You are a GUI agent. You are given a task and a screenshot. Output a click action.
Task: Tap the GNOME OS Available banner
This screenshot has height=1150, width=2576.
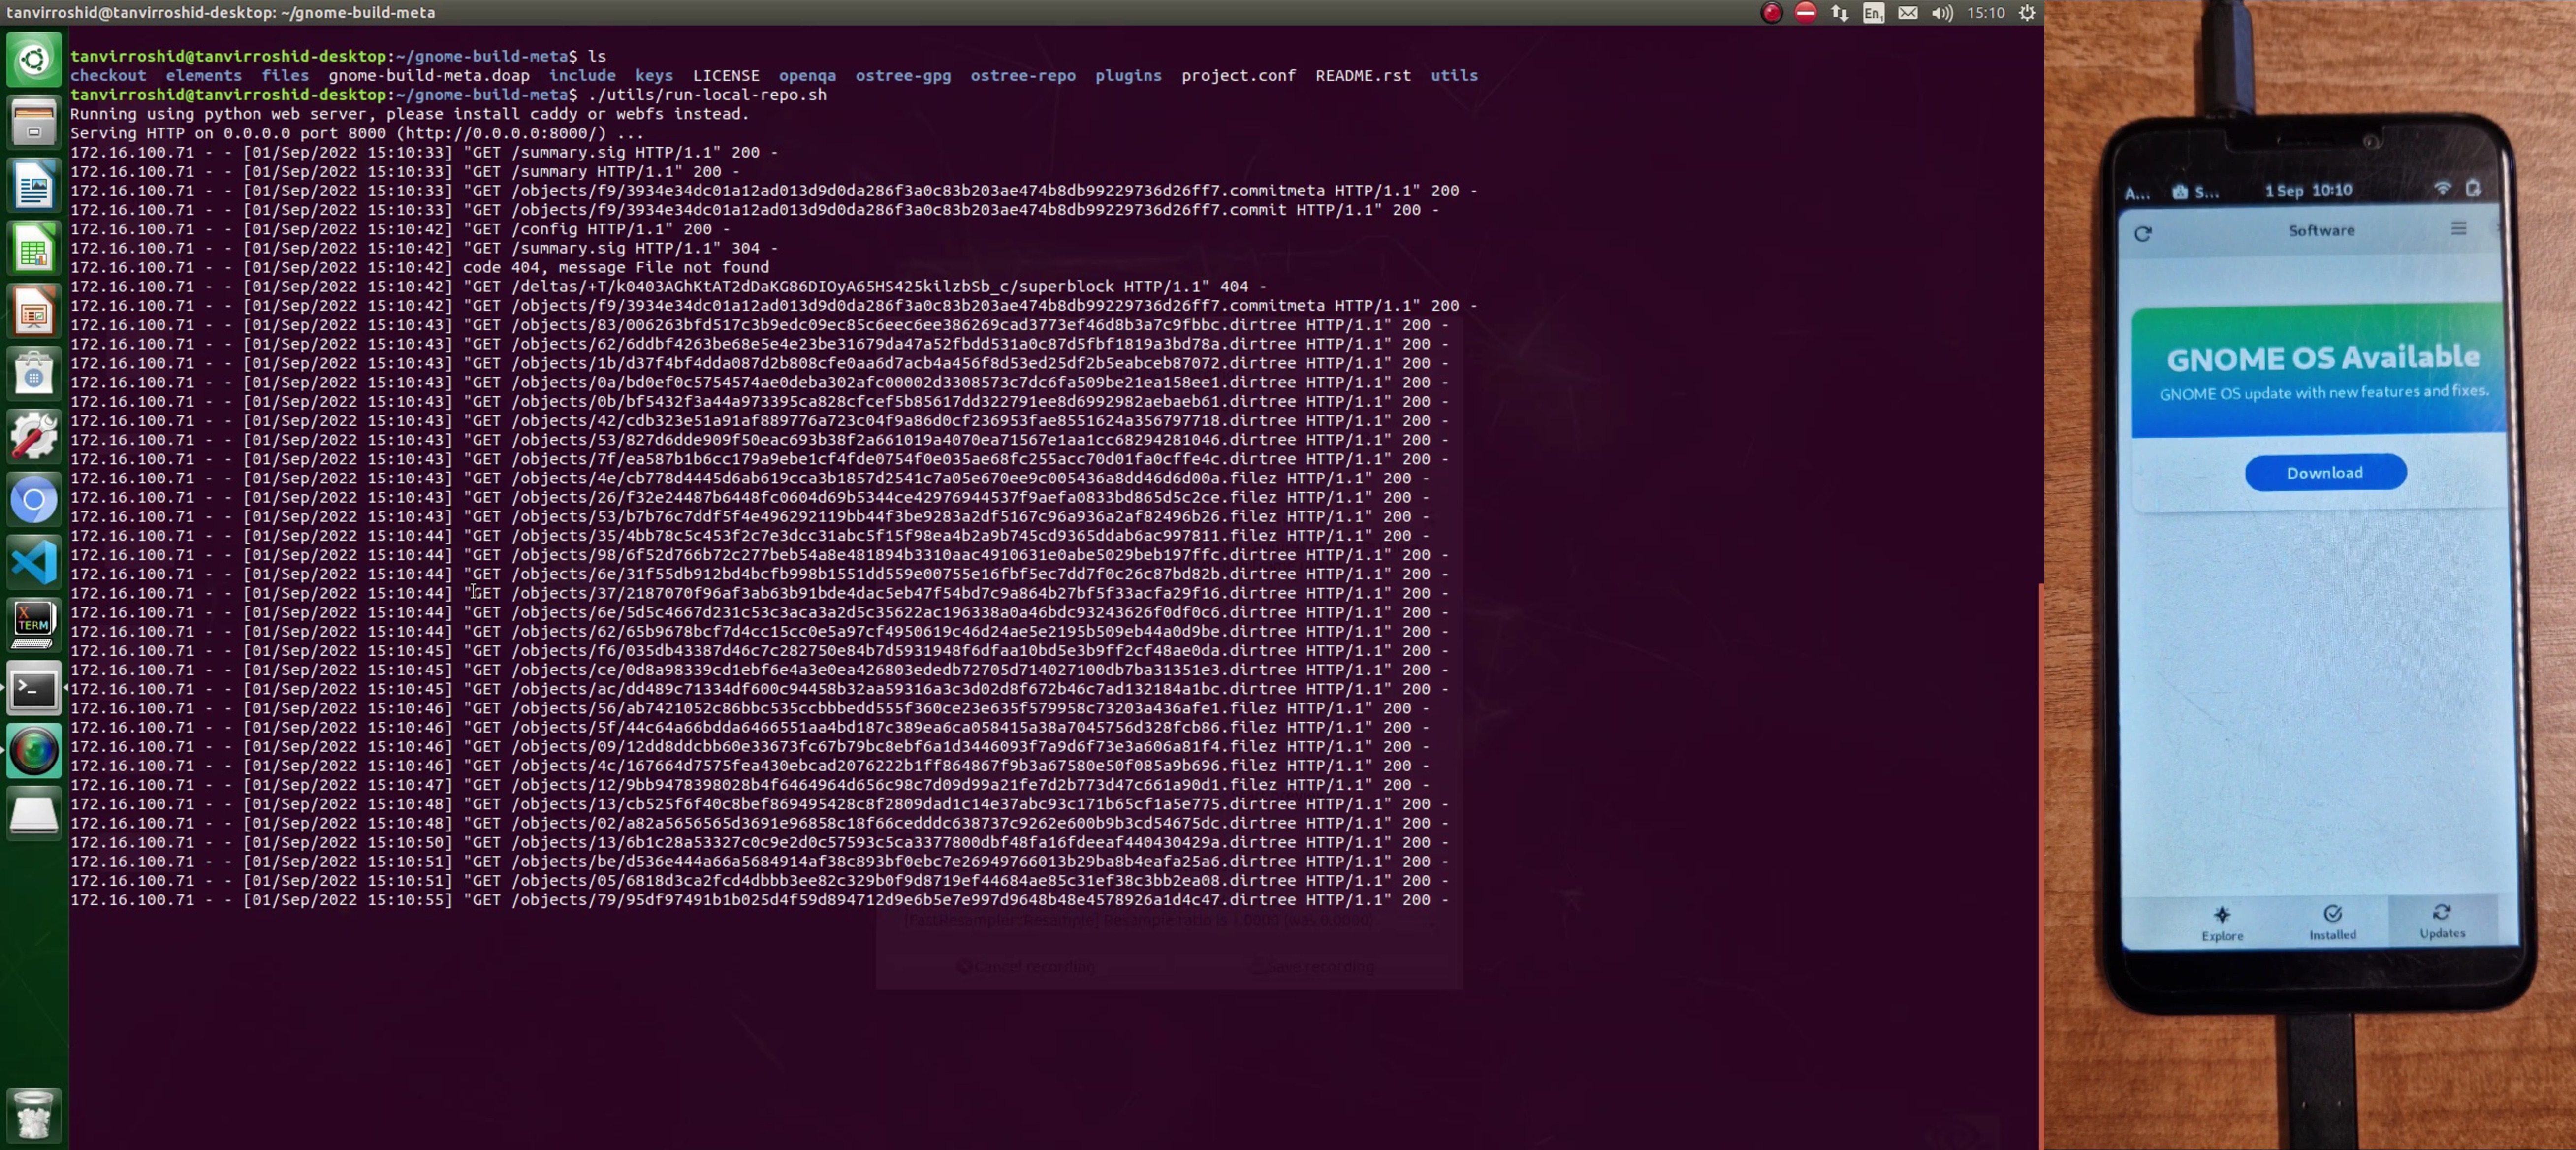point(2320,372)
